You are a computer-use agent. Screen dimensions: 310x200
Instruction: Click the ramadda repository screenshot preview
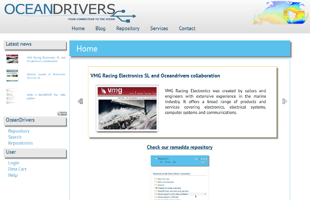[x=180, y=178]
